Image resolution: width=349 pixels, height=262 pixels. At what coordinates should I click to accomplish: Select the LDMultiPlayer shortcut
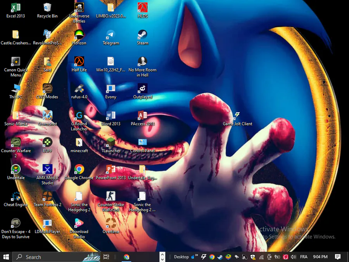click(47, 226)
